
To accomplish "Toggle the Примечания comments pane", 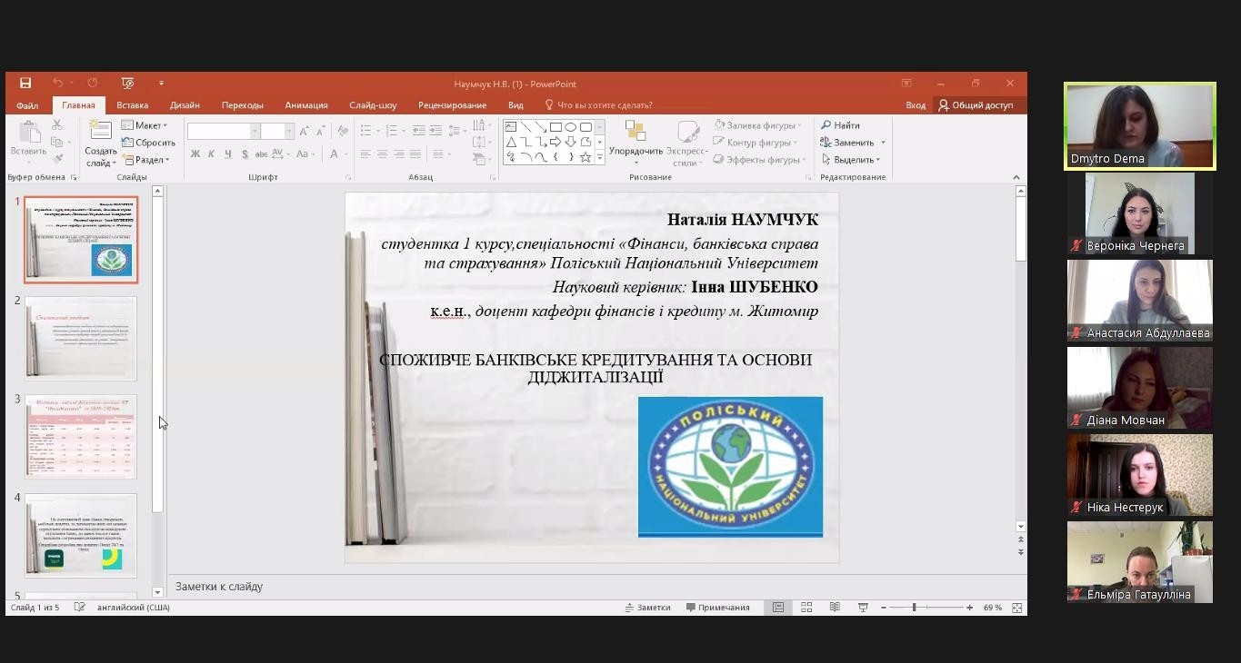I will [x=717, y=608].
